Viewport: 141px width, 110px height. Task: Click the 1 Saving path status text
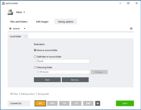click(42, 94)
